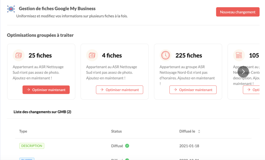265x160 pixels.
Task: Click the Diffusé status text in the DESCRIPTION row
Action: pyautogui.click(x=117, y=146)
